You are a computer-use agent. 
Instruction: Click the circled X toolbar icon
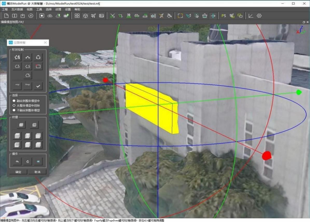coord(31,16)
